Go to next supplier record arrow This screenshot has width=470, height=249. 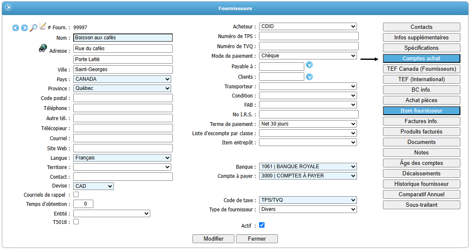[x=24, y=28]
